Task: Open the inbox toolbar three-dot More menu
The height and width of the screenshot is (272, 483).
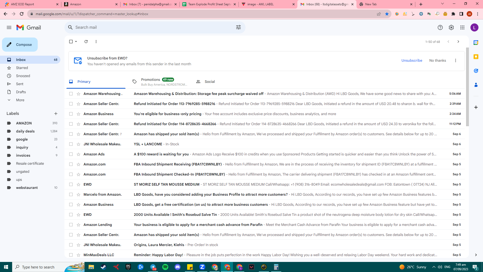Action: (x=96, y=42)
